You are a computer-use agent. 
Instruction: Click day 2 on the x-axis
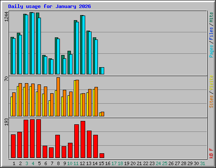tap(20, 163)
